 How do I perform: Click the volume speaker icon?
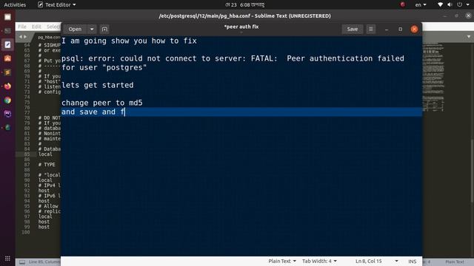click(x=450, y=4)
